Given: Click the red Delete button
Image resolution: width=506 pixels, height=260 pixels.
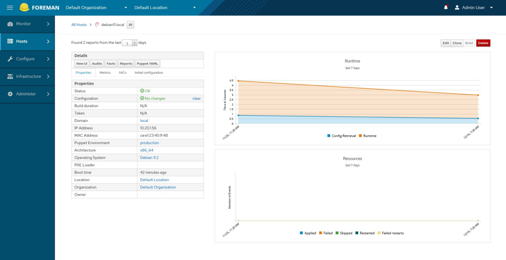Looking at the screenshot, I should [x=483, y=43].
